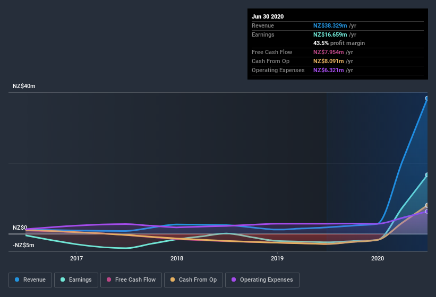This screenshot has height=297, width=436.
Task: Click the Cash From Op end point marker
Action: (427, 205)
